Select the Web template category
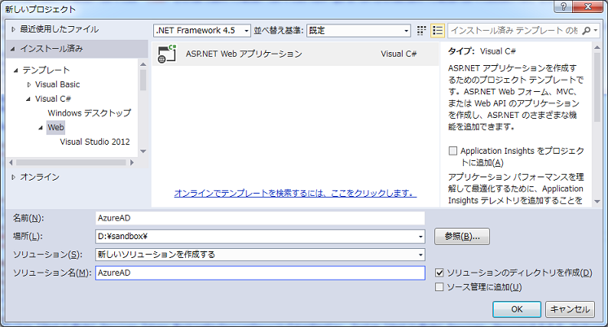 [x=55, y=128]
